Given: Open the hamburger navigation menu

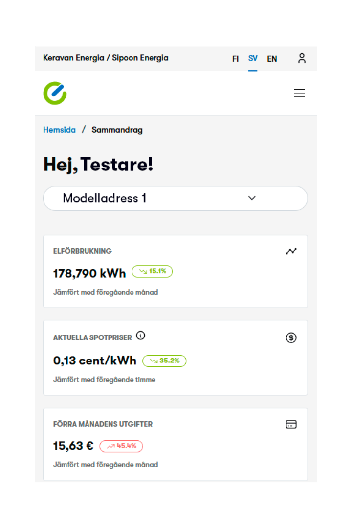Looking at the screenshot, I should pyautogui.click(x=299, y=93).
